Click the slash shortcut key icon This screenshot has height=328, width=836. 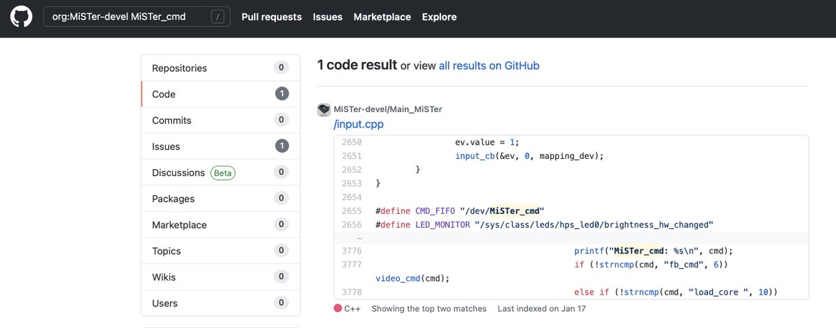[x=217, y=17]
